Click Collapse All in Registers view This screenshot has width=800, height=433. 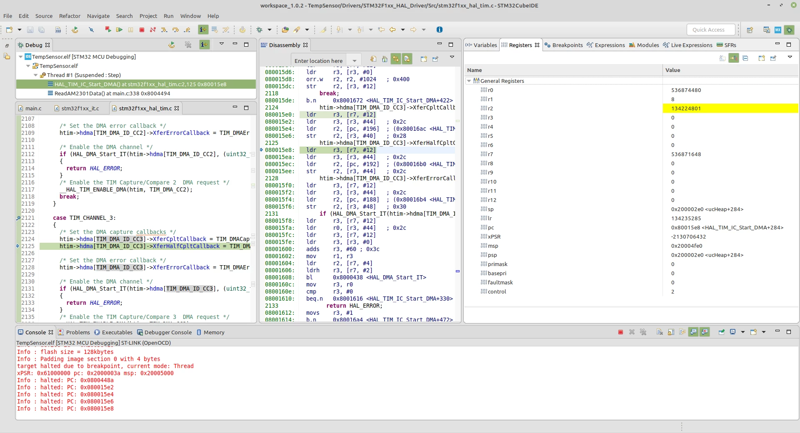pos(745,58)
